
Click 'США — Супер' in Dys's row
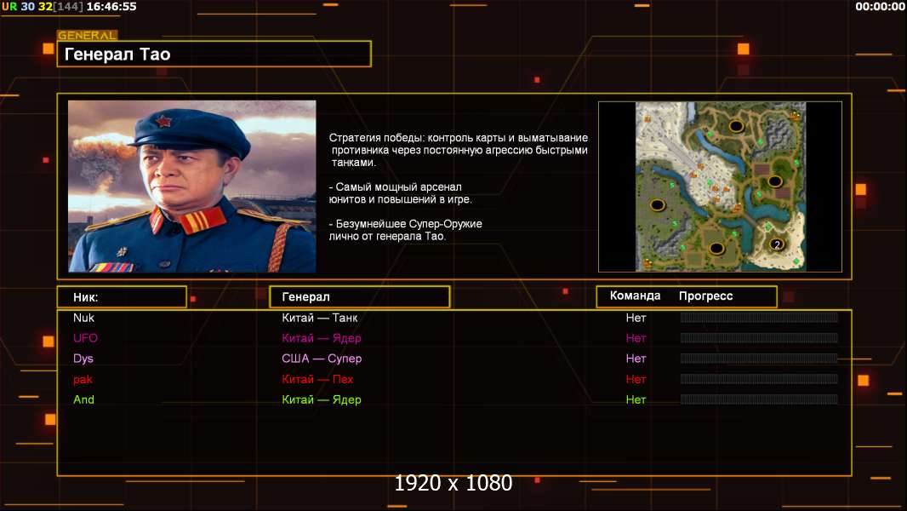[x=322, y=359]
